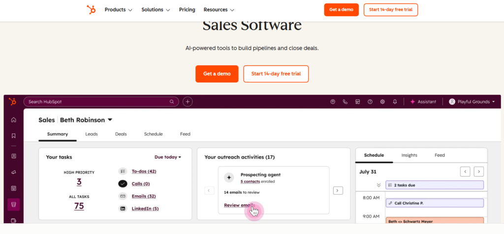Open the Pricing link in the header
The image size is (504, 234).
(187, 10)
